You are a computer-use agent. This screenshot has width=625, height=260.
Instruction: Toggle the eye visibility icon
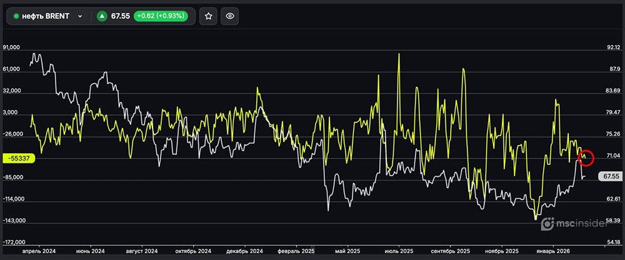click(x=230, y=16)
